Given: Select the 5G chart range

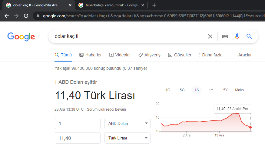Looking at the screenshot, I should 182,90.
